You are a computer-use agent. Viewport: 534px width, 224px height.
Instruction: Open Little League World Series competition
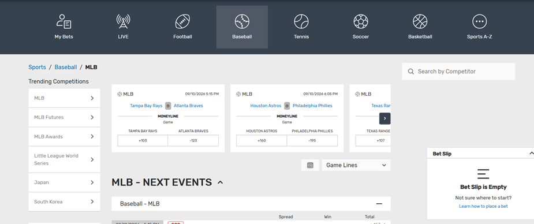tap(64, 159)
